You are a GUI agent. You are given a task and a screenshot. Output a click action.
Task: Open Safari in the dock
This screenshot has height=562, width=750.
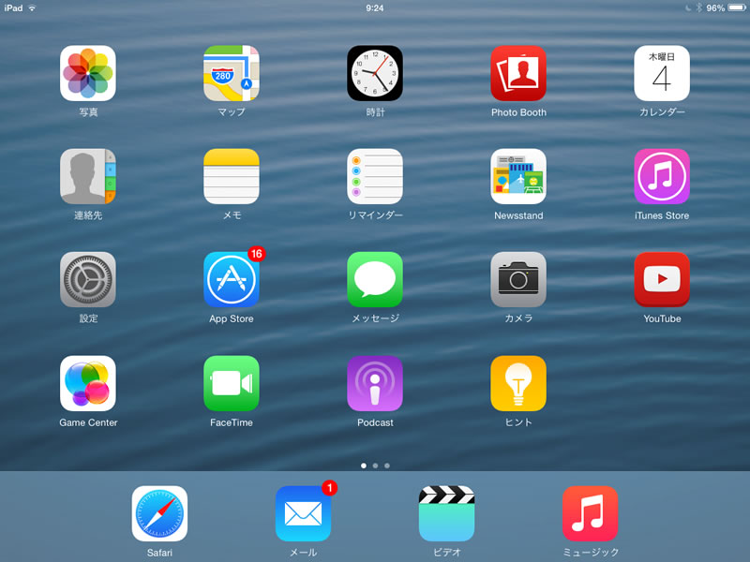(x=159, y=513)
